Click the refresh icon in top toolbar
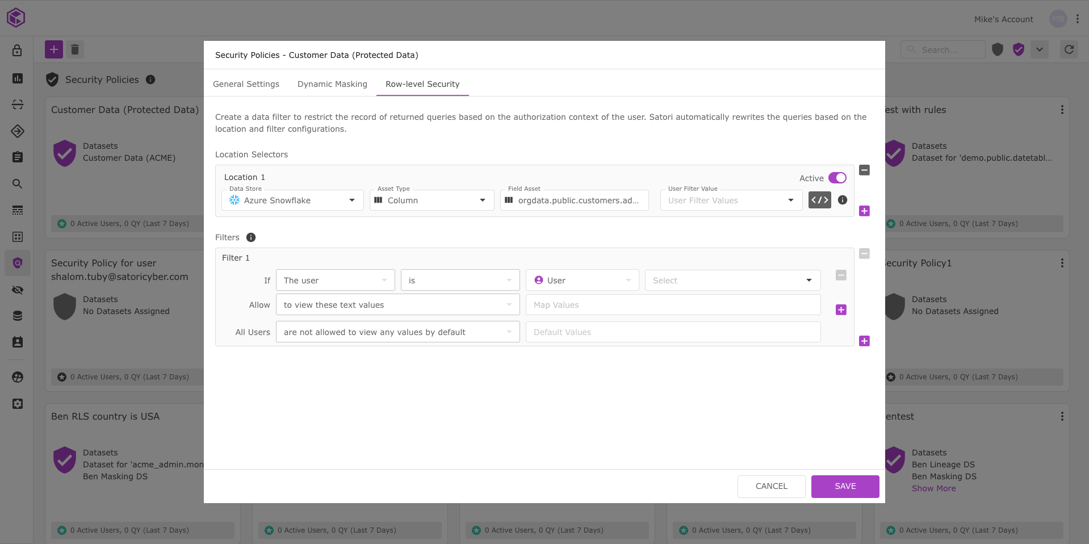Image resolution: width=1089 pixels, height=544 pixels. click(x=1069, y=49)
